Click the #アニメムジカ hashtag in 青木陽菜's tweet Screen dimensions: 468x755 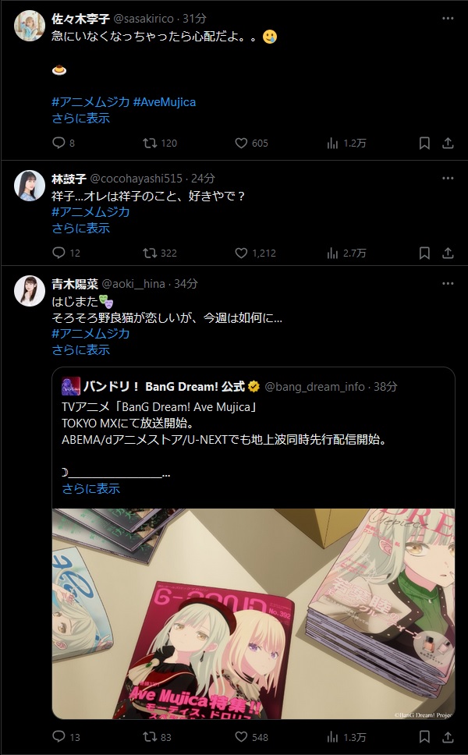90,333
